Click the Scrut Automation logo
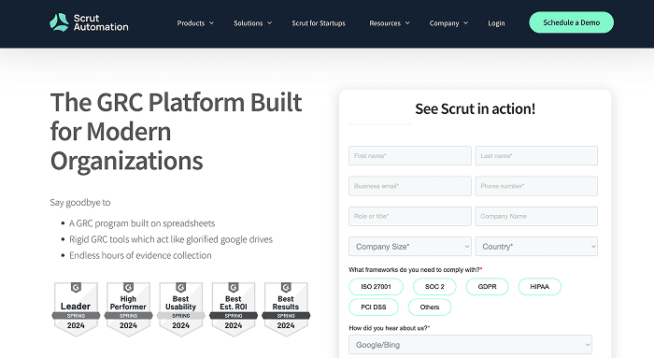 click(x=89, y=22)
